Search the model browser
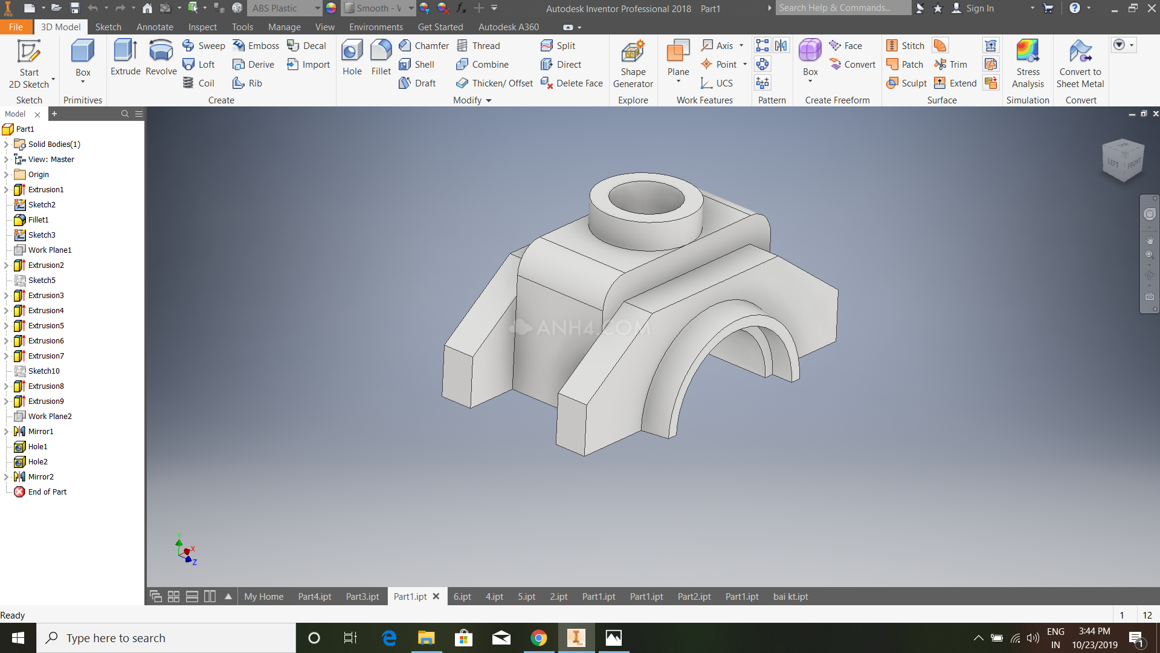The image size is (1160, 653). pos(125,114)
